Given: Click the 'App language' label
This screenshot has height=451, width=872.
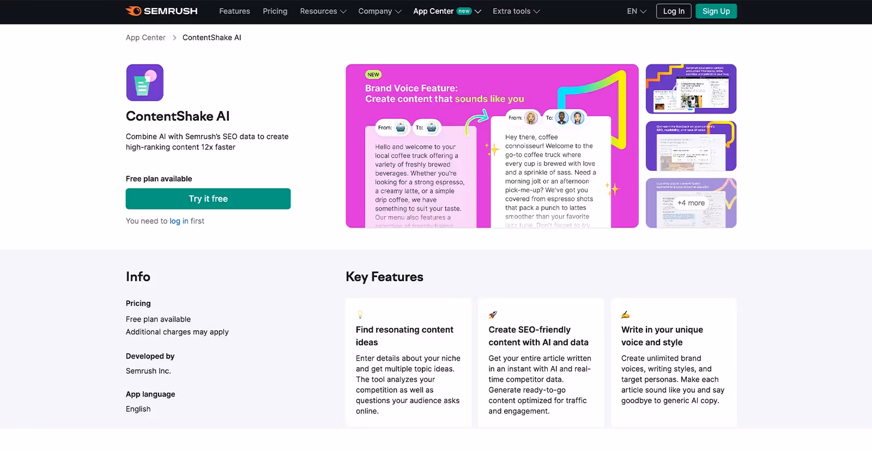Looking at the screenshot, I should (150, 394).
